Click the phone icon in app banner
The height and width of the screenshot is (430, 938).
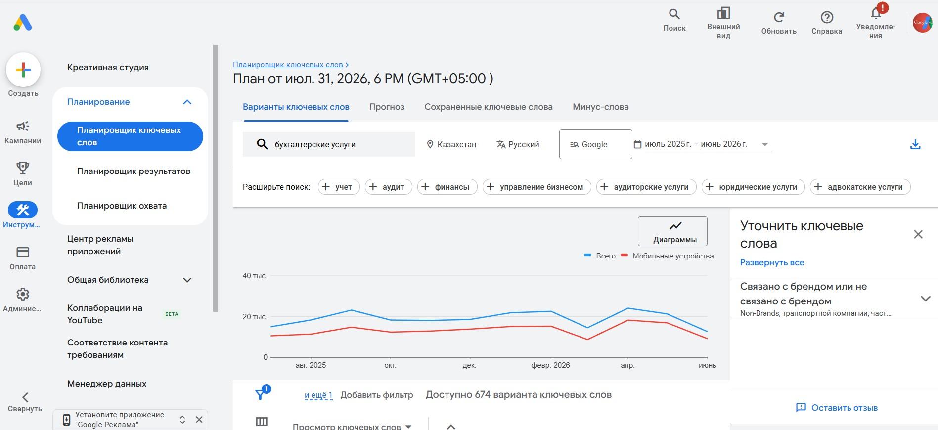point(66,420)
